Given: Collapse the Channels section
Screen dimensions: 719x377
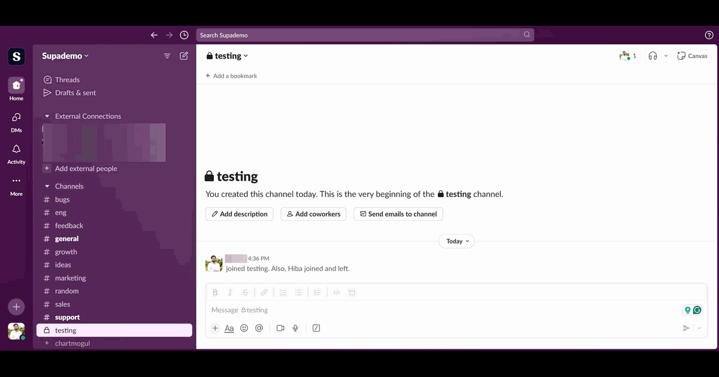Looking at the screenshot, I should pyautogui.click(x=47, y=186).
